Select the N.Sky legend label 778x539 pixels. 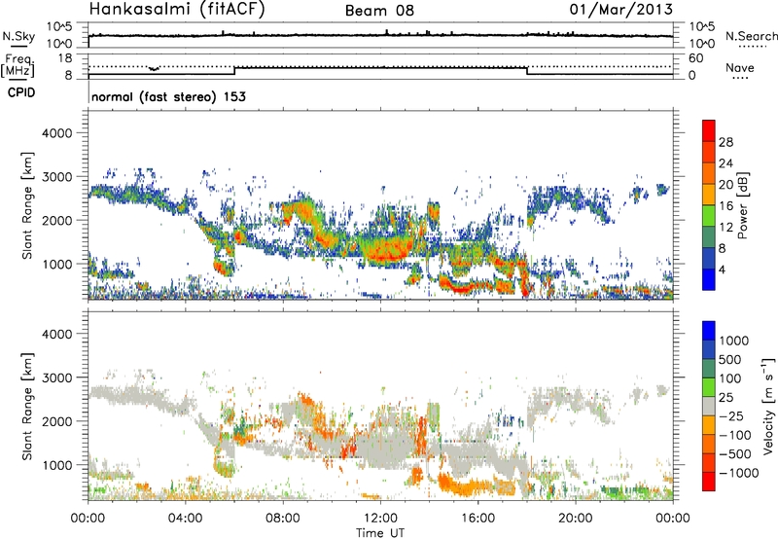coord(18,36)
